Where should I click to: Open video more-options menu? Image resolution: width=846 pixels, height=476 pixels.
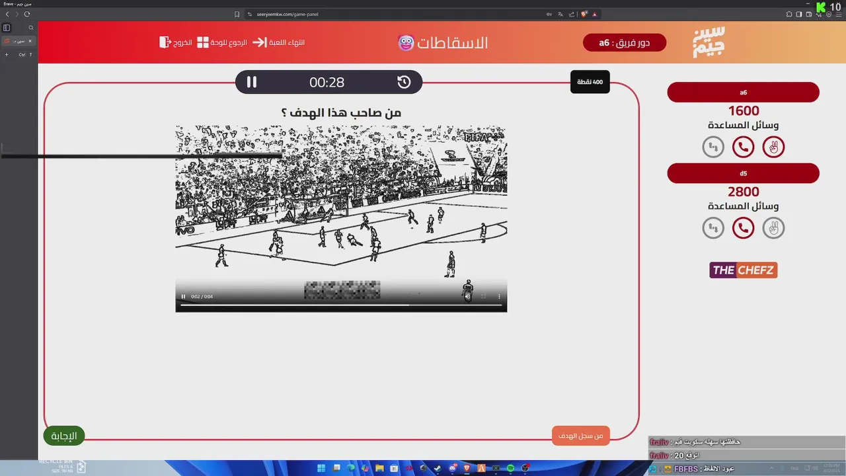[x=499, y=296]
